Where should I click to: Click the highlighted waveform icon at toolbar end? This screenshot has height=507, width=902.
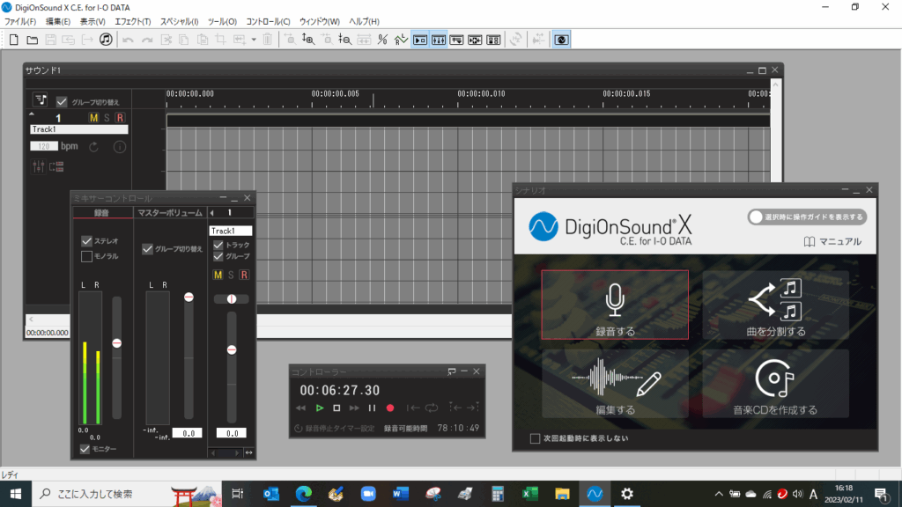561,40
